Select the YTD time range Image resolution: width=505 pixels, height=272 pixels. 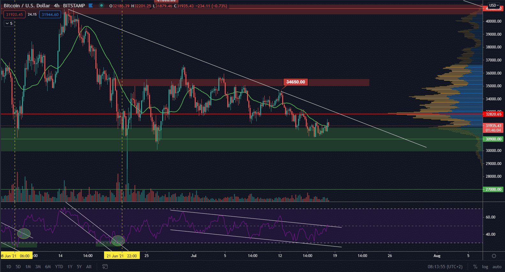click(x=59, y=267)
